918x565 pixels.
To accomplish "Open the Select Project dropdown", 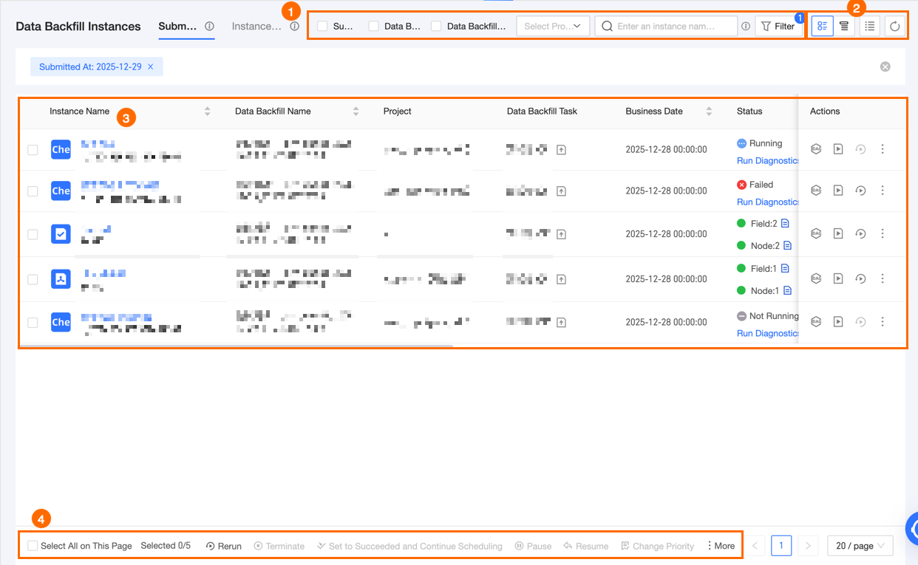I will (553, 27).
